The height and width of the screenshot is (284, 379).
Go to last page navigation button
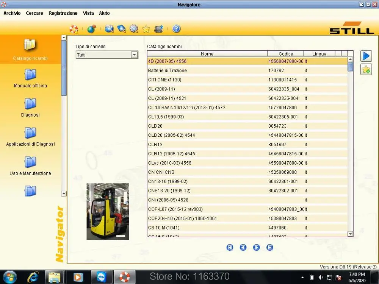[269, 247]
